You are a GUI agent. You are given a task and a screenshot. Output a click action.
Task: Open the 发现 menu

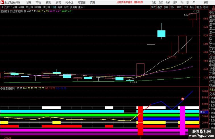[x=58, y=2]
